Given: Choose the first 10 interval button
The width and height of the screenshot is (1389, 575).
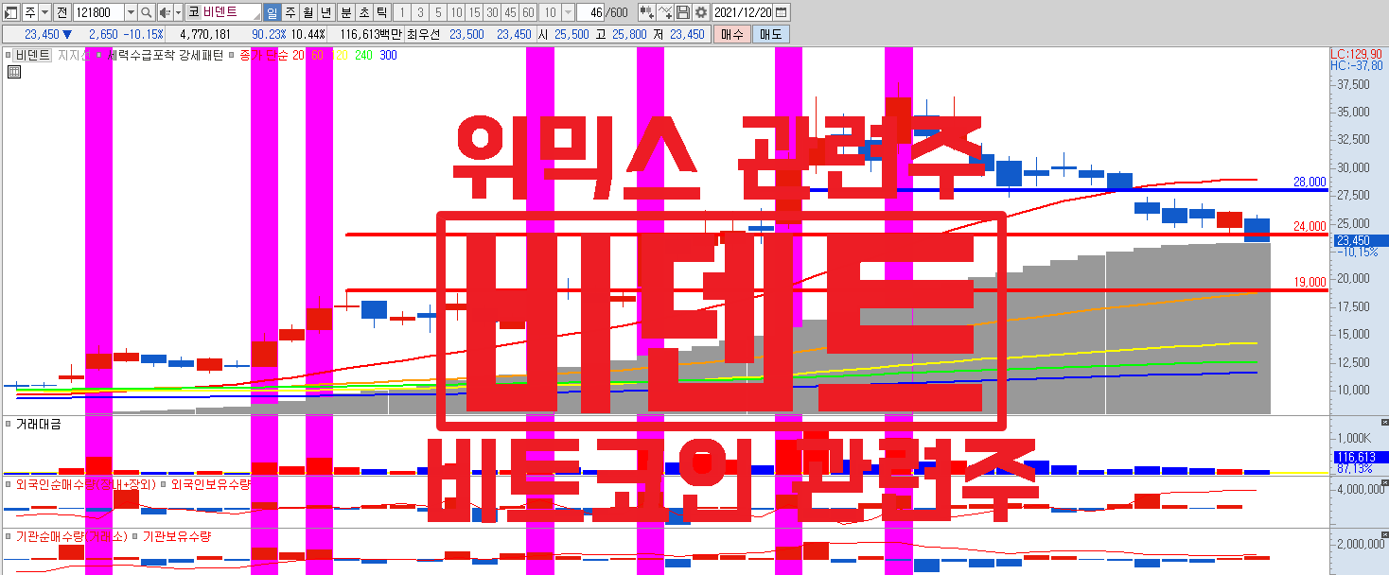Looking at the screenshot, I should [456, 12].
